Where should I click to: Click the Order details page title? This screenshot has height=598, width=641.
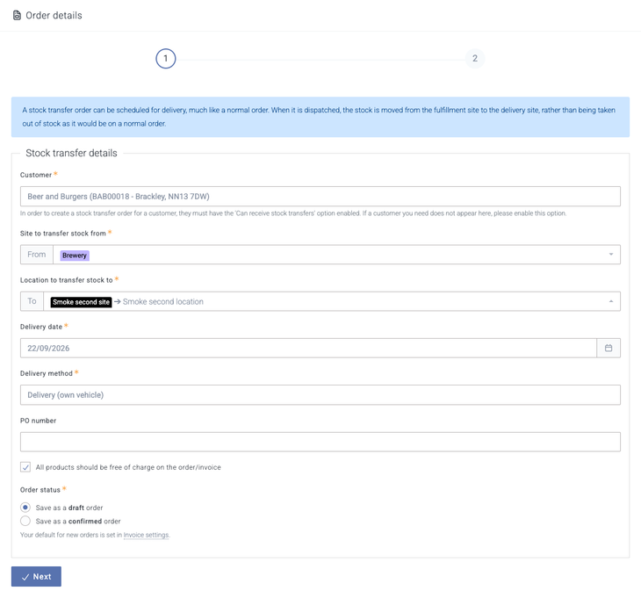pyautogui.click(x=54, y=16)
